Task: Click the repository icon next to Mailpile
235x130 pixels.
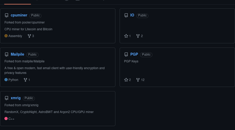Action: point(7,55)
